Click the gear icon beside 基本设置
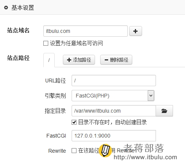 [6, 8]
